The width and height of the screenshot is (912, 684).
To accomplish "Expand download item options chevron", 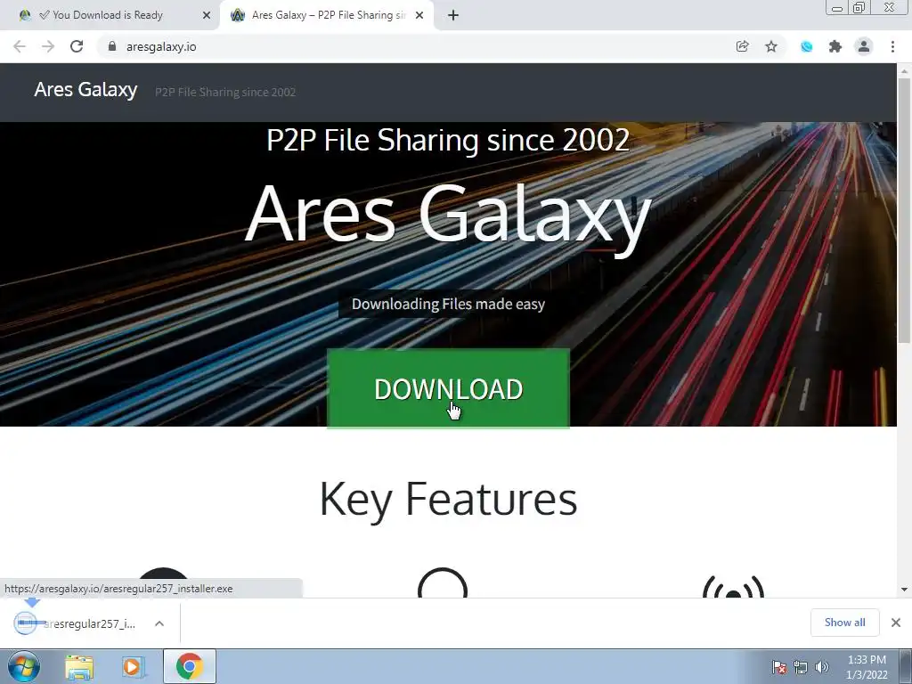I will point(159,623).
